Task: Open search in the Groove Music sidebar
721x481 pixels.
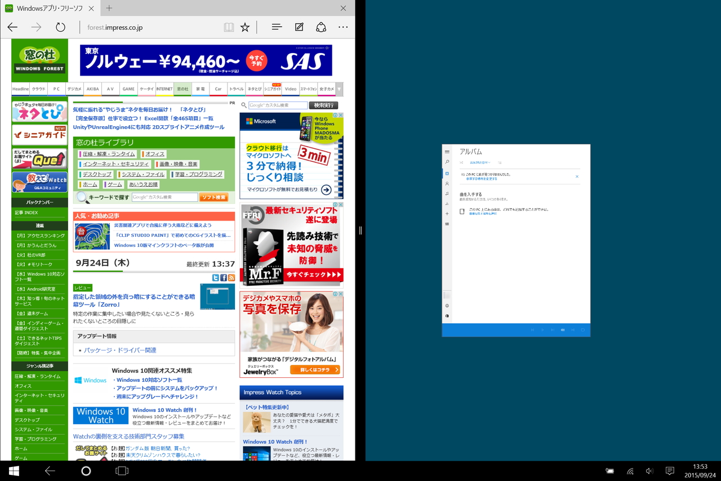Action: pos(447,162)
